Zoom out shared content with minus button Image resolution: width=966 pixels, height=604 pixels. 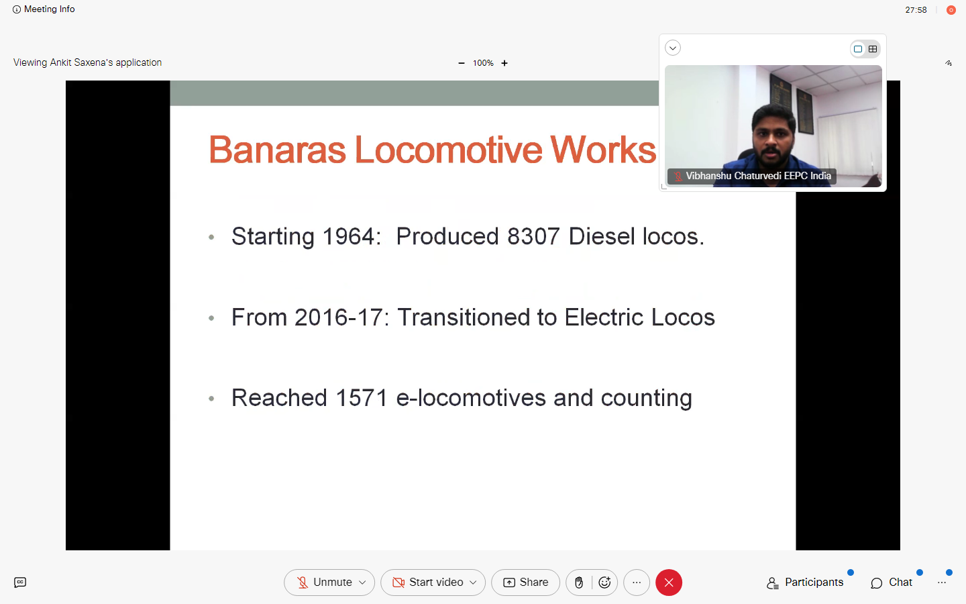click(462, 63)
